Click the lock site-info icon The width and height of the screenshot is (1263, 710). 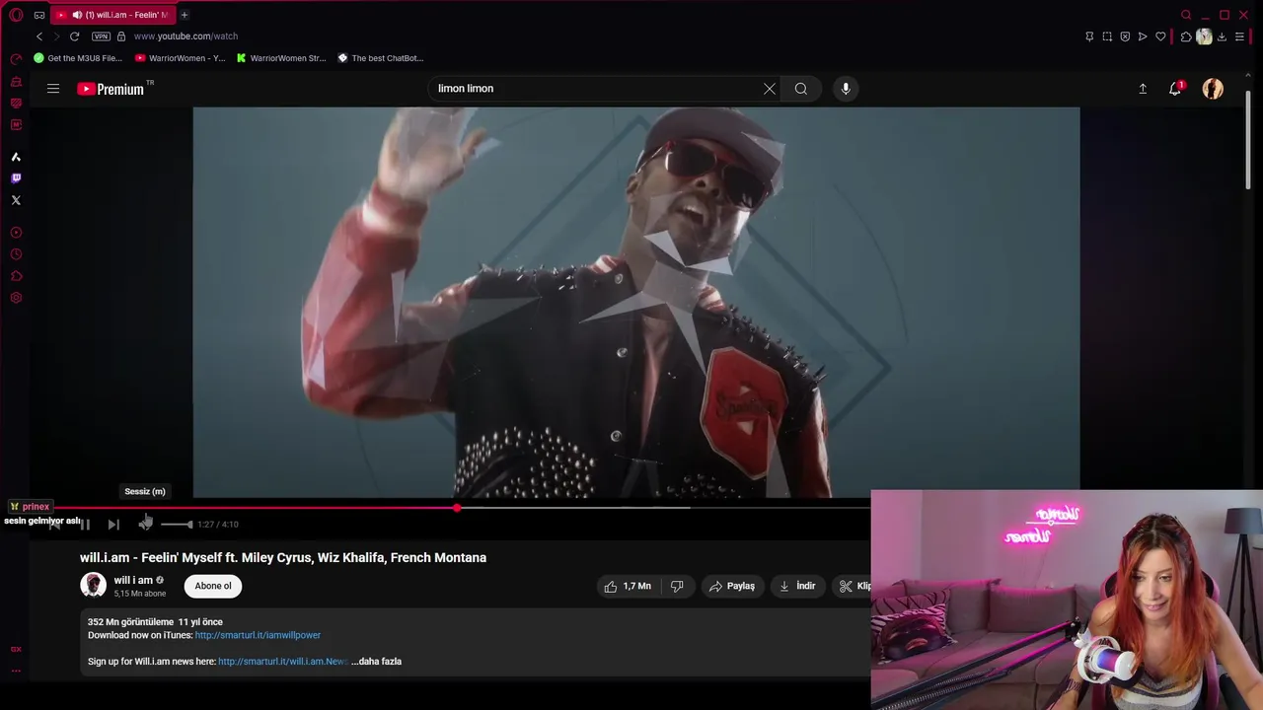point(121,36)
